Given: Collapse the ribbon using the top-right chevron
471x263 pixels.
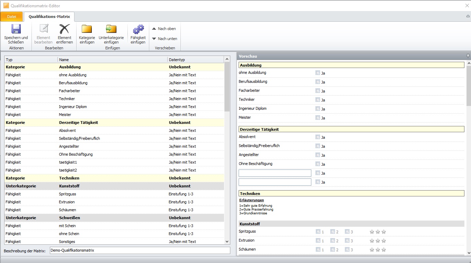Looking at the screenshot, I should tap(468, 16).
